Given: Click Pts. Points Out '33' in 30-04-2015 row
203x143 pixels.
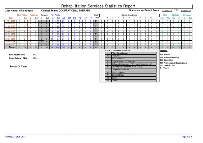Looking at the screenshot, I should pos(58,44).
